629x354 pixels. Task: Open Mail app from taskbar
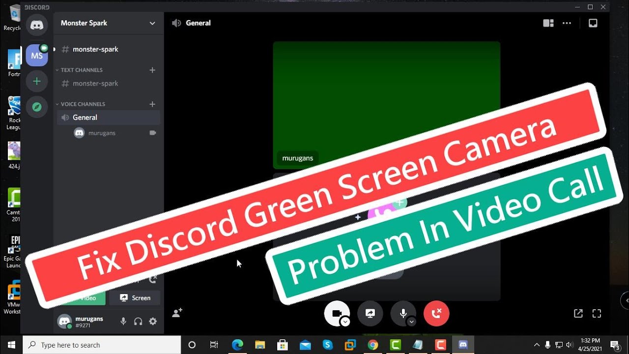pos(305,345)
